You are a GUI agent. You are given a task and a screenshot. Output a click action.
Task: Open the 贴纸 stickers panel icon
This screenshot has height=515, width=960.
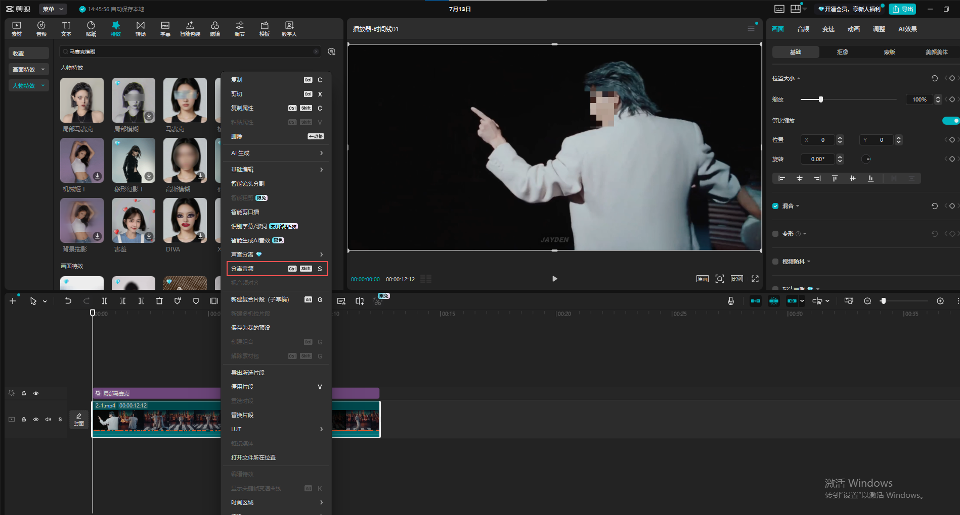click(91, 29)
